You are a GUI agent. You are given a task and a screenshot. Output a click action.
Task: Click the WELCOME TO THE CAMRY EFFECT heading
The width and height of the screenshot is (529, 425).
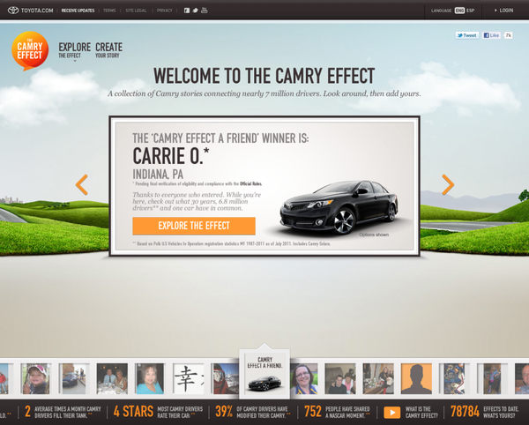(264, 76)
